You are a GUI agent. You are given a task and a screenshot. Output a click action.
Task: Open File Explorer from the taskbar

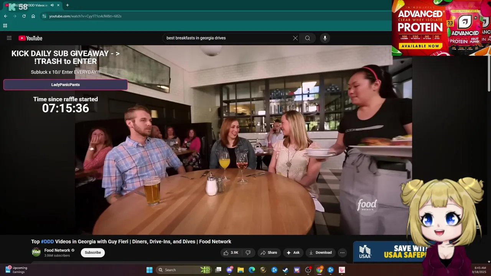[x=241, y=270]
